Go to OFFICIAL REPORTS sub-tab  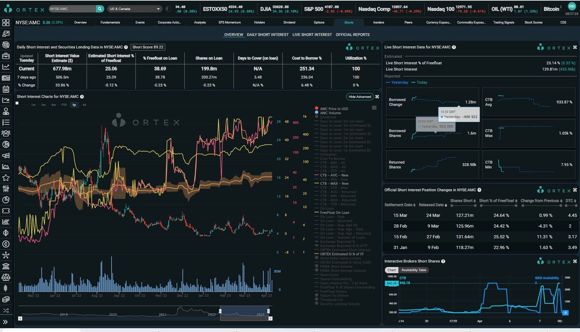coord(353,35)
